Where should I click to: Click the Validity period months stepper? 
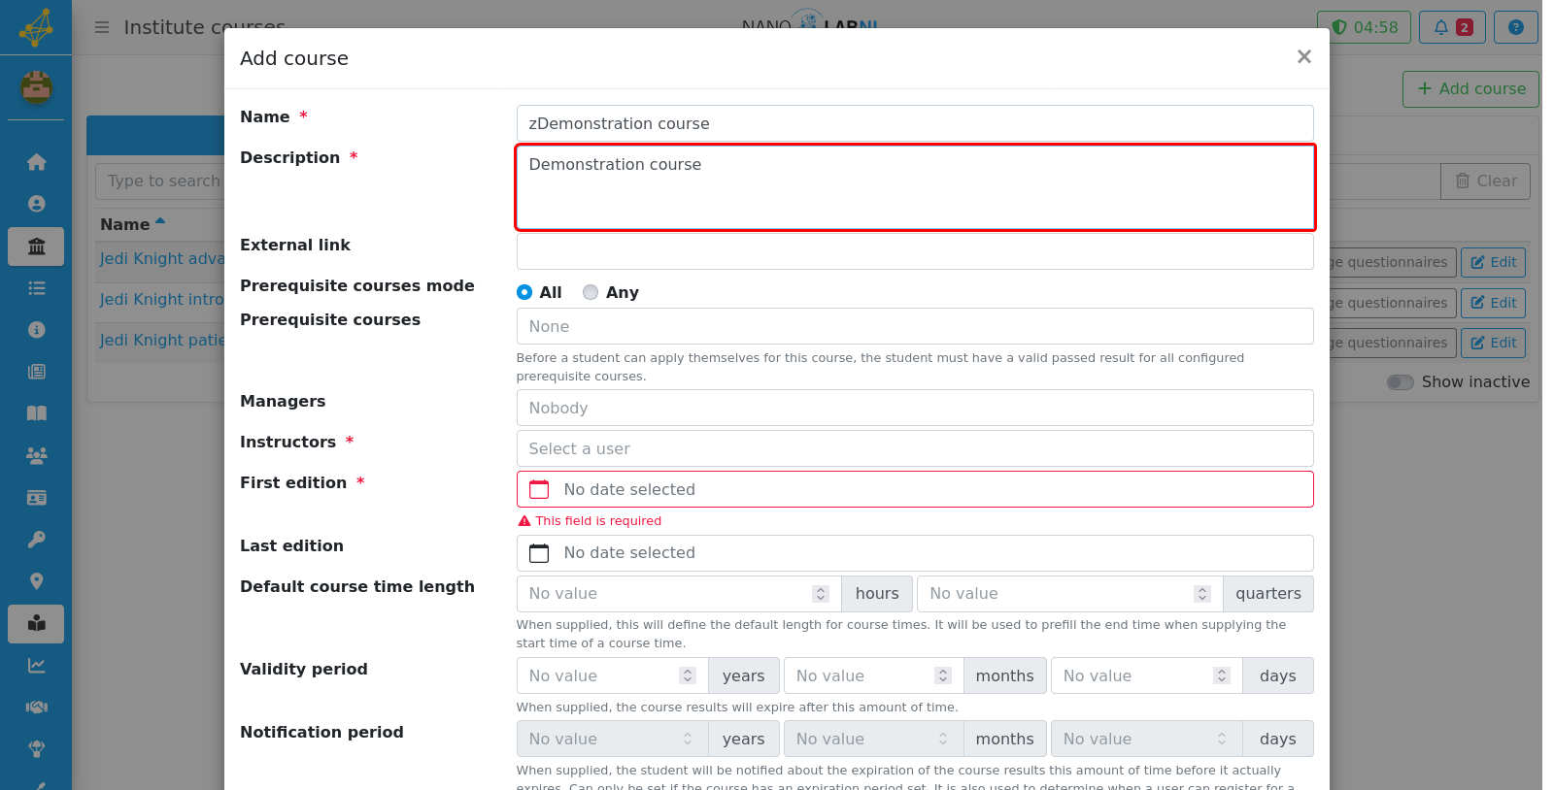click(943, 675)
